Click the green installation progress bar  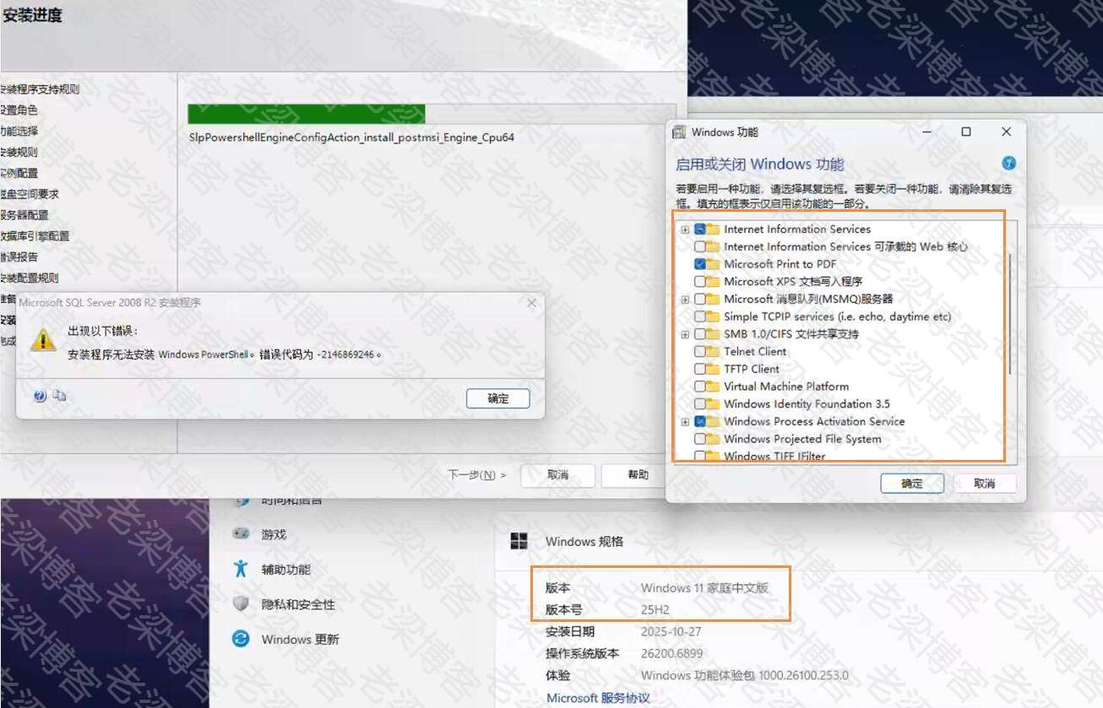pyautogui.click(x=306, y=114)
